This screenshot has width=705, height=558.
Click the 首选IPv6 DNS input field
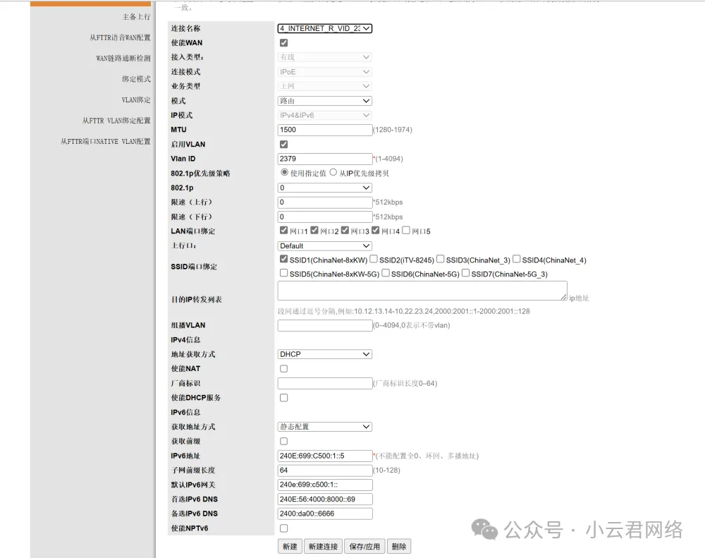point(324,499)
